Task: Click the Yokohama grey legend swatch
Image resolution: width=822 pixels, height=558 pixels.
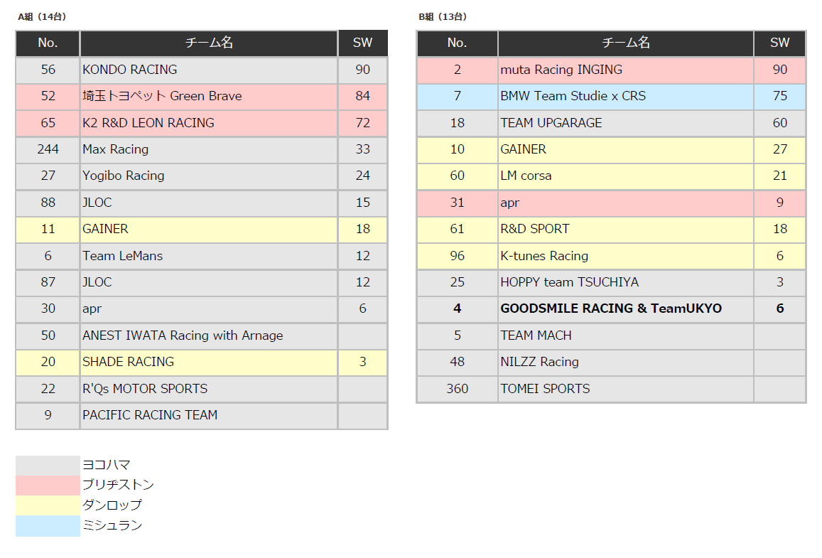Action: (x=48, y=465)
